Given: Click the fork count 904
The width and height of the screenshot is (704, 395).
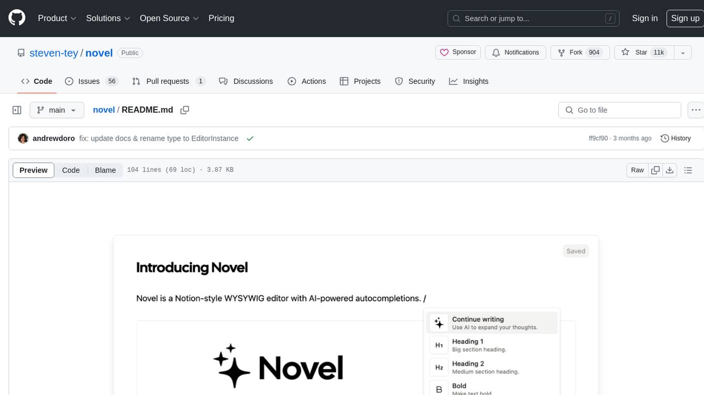Looking at the screenshot, I should tap(594, 52).
